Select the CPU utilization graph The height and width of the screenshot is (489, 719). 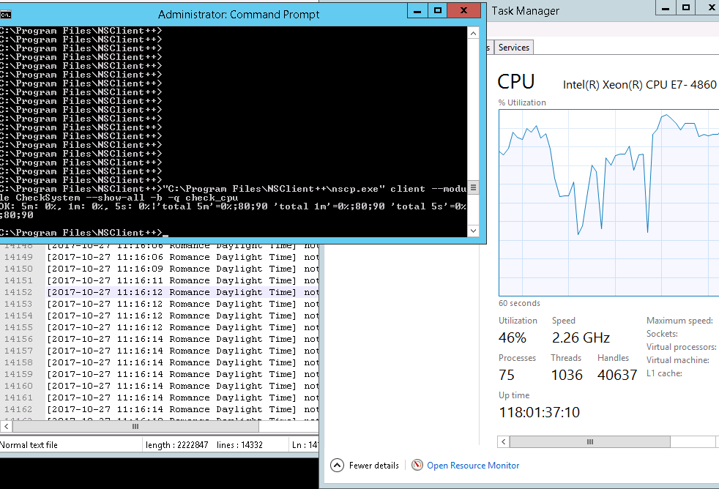point(608,201)
